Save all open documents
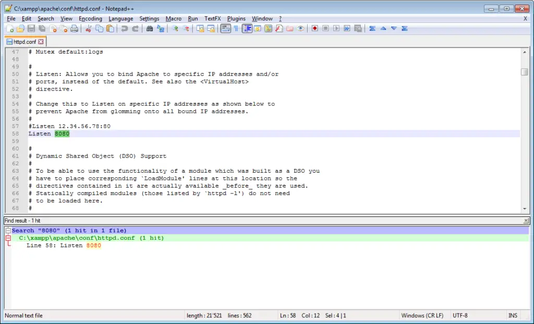This screenshot has height=324, width=534. pyautogui.click(x=42, y=29)
